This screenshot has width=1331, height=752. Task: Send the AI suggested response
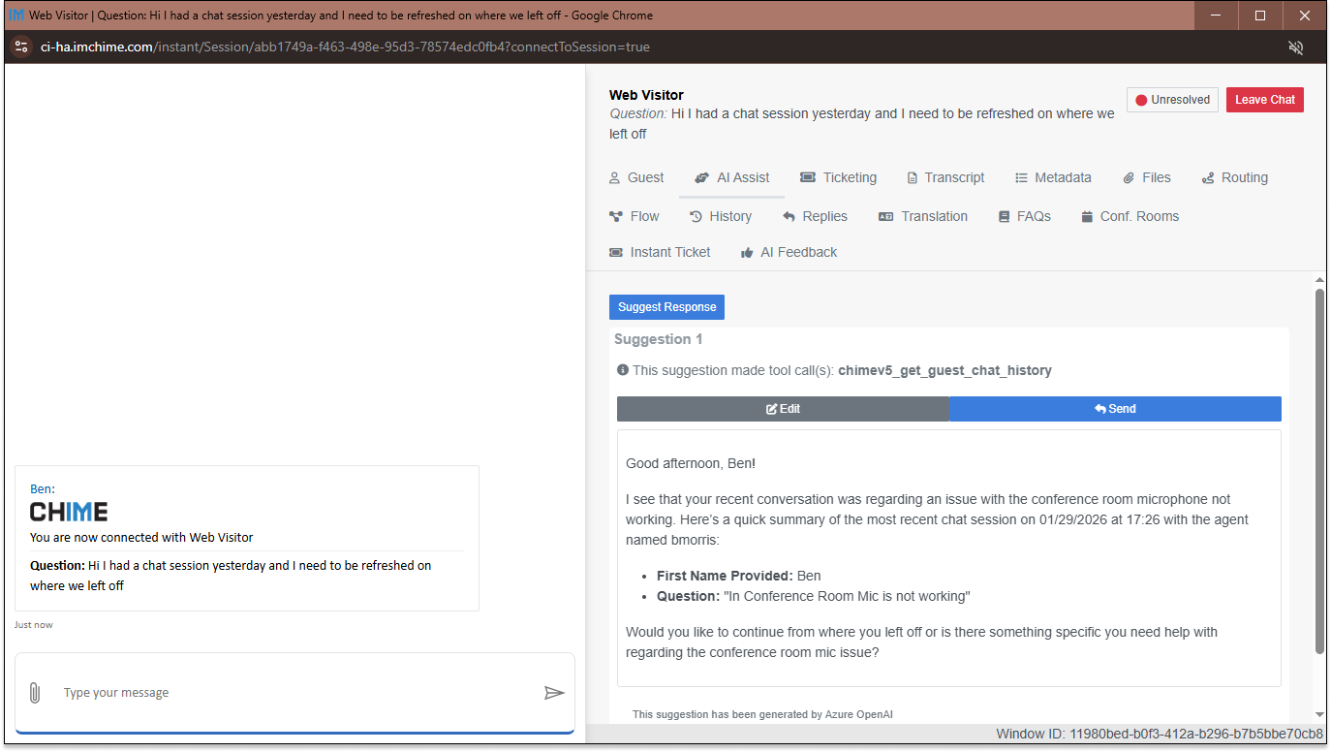(x=1114, y=409)
